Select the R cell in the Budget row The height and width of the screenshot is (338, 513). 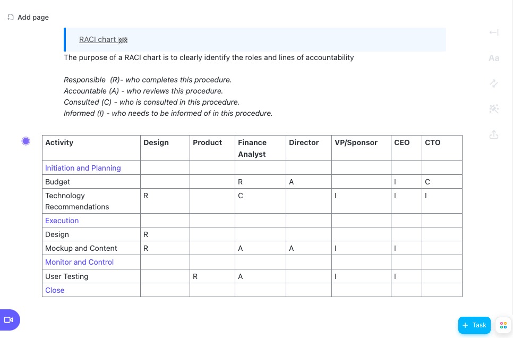[x=260, y=182]
